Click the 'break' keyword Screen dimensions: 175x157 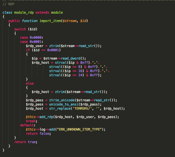31,121
